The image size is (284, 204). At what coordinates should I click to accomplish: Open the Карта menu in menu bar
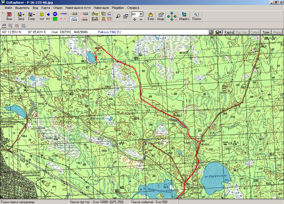point(45,8)
